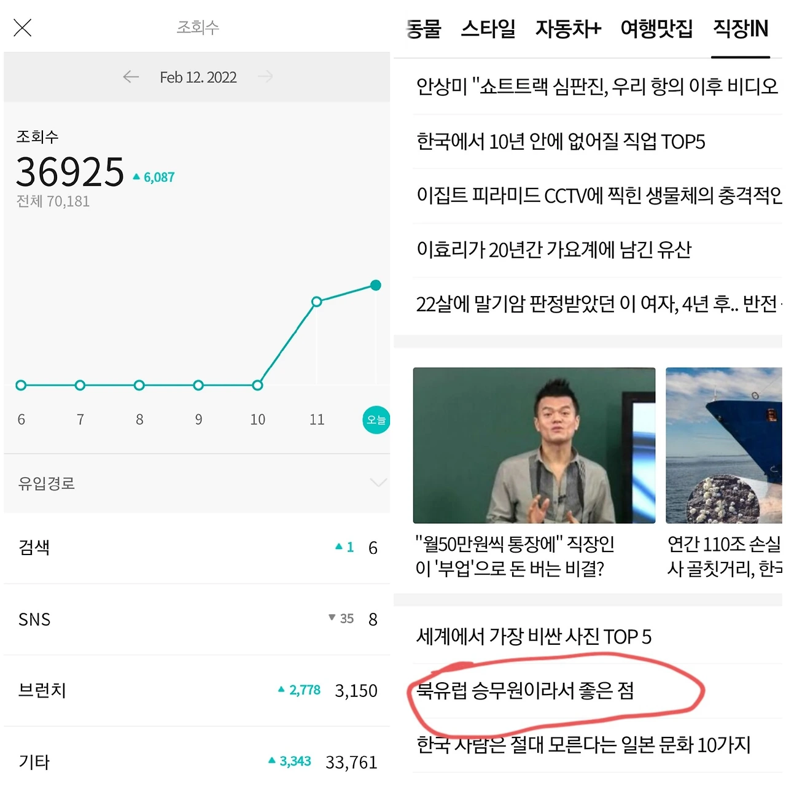This screenshot has width=786, height=786.
Task: Open article 북유럽 승무원이라서 좋은 점
Action: [x=525, y=691]
